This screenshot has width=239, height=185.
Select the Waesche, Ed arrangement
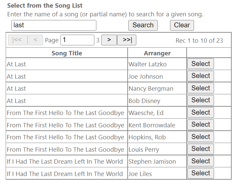[200, 112]
